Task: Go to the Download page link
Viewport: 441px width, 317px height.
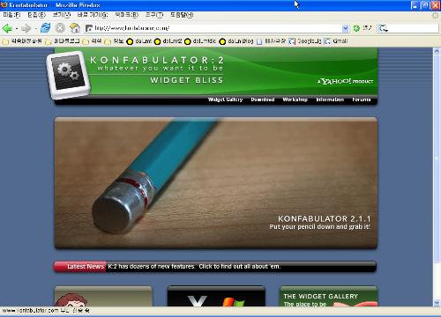Action: (x=263, y=100)
